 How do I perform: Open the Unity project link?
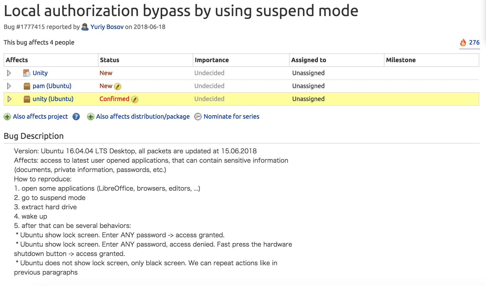tap(40, 73)
